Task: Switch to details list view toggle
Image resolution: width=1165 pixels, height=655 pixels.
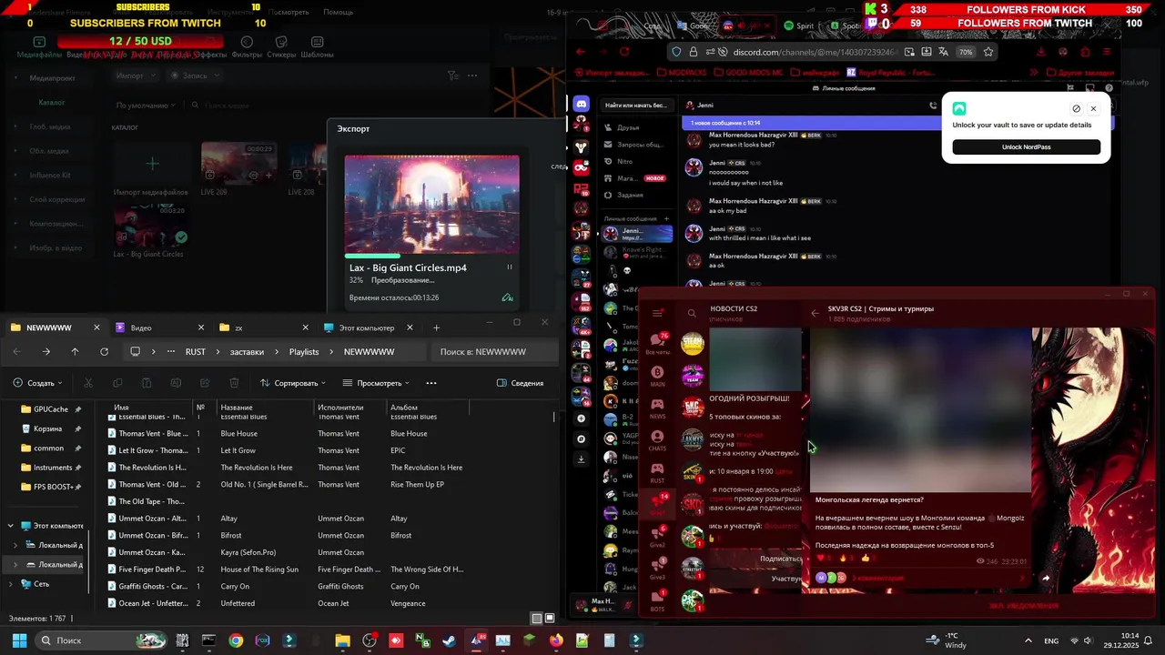Action: pos(537,619)
